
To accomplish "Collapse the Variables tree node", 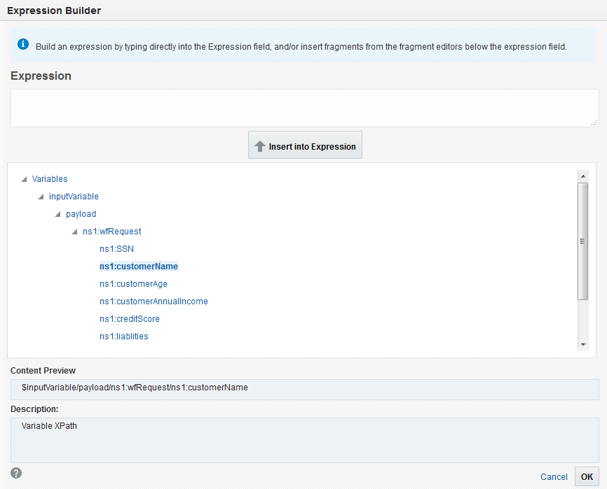I will click(25, 179).
